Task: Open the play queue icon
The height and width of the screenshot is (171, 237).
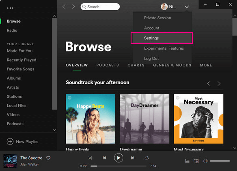Action: (x=187, y=161)
